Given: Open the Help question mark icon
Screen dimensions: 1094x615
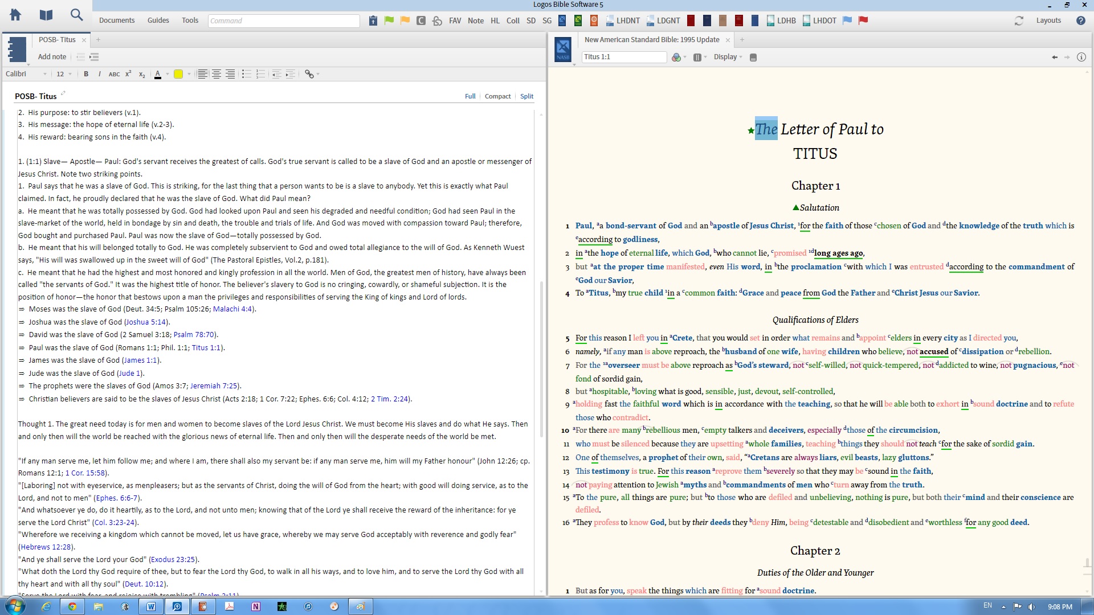Looking at the screenshot, I should click(1080, 20).
